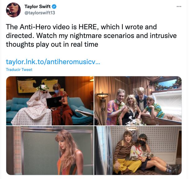Screen dimensions: 190x179
Task: Click the Taylor Swift display name
Action: pyautogui.click(x=37, y=7)
